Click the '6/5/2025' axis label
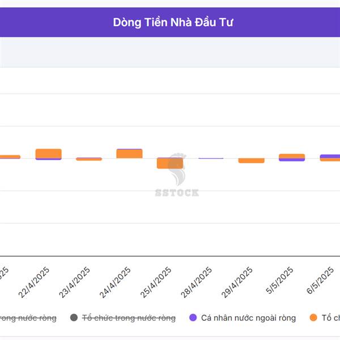 320,280
